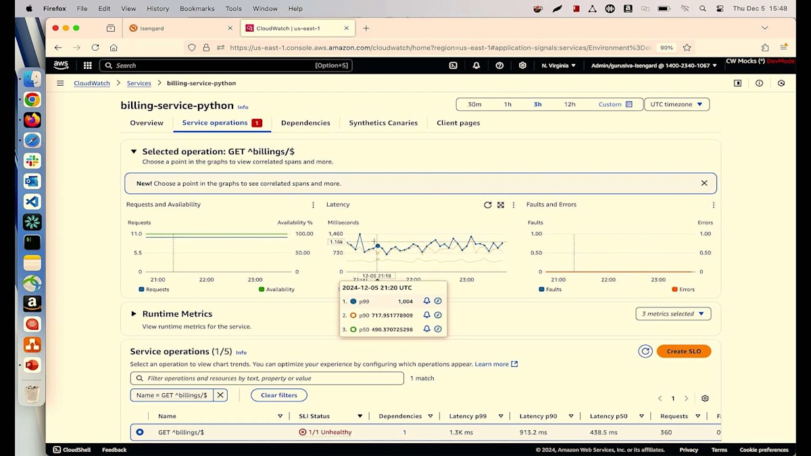Refresh the Latency chart

(487, 205)
